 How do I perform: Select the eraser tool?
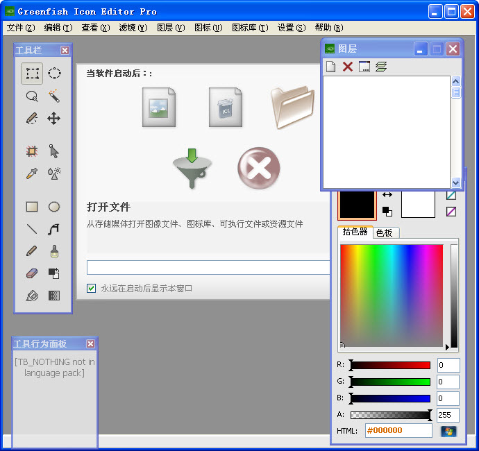pyautogui.click(x=32, y=273)
